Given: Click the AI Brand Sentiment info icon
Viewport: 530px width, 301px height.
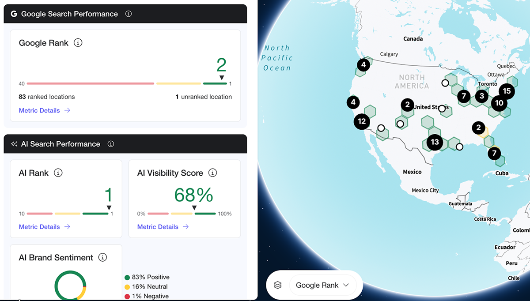Looking at the screenshot, I should 102,257.
